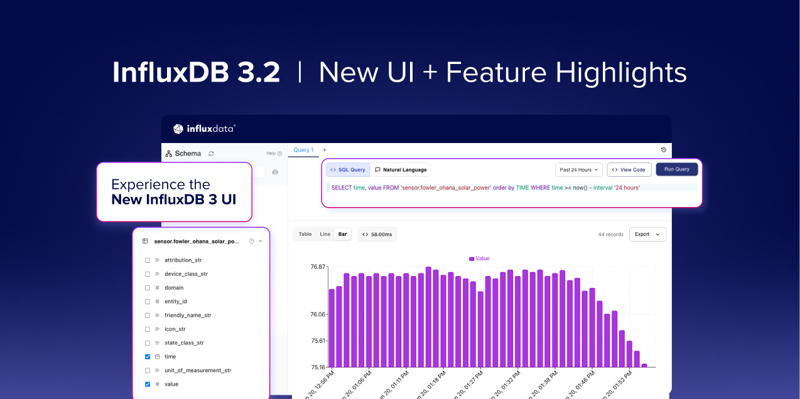This screenshot has width=800, height=399.
Task: Click the shortest last bar in chart
Action: (644, 365)
